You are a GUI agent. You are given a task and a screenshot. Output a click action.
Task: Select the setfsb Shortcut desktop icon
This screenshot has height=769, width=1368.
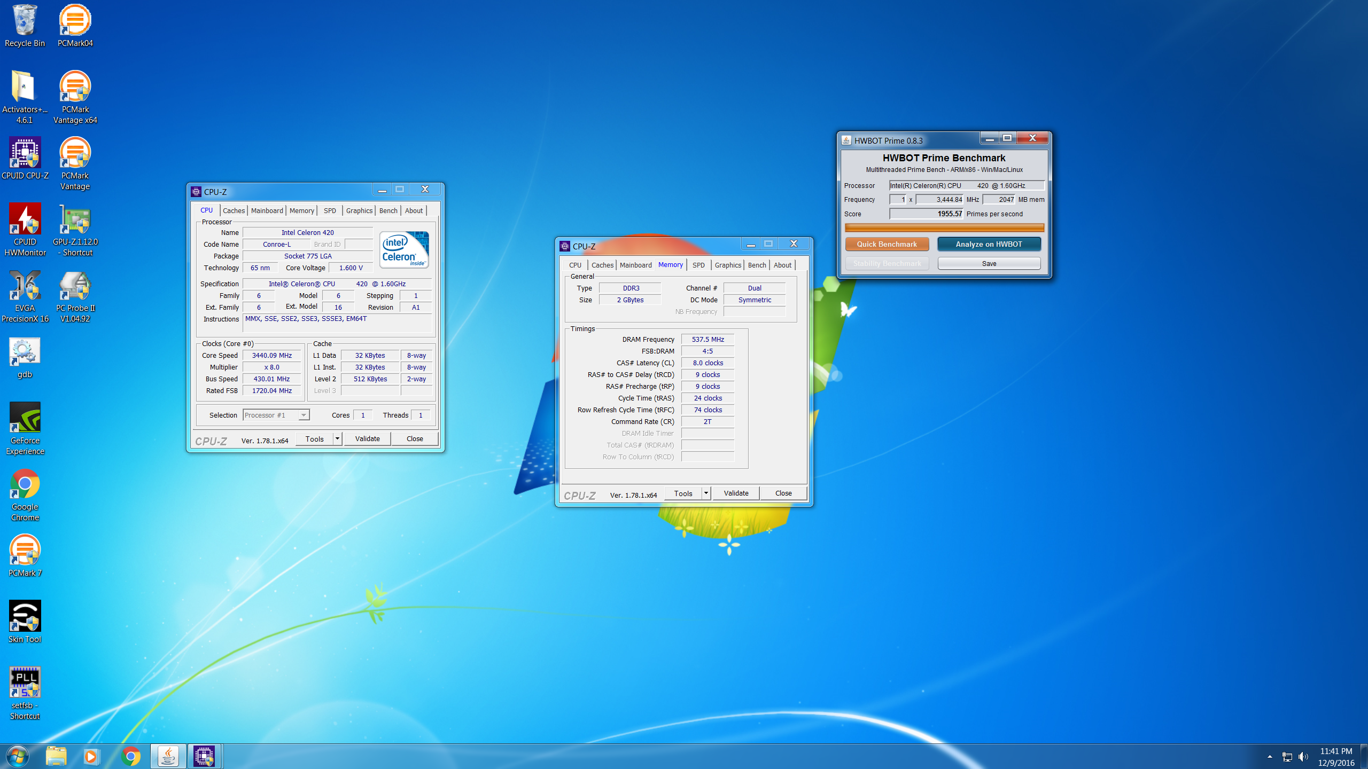coord(25,693)
